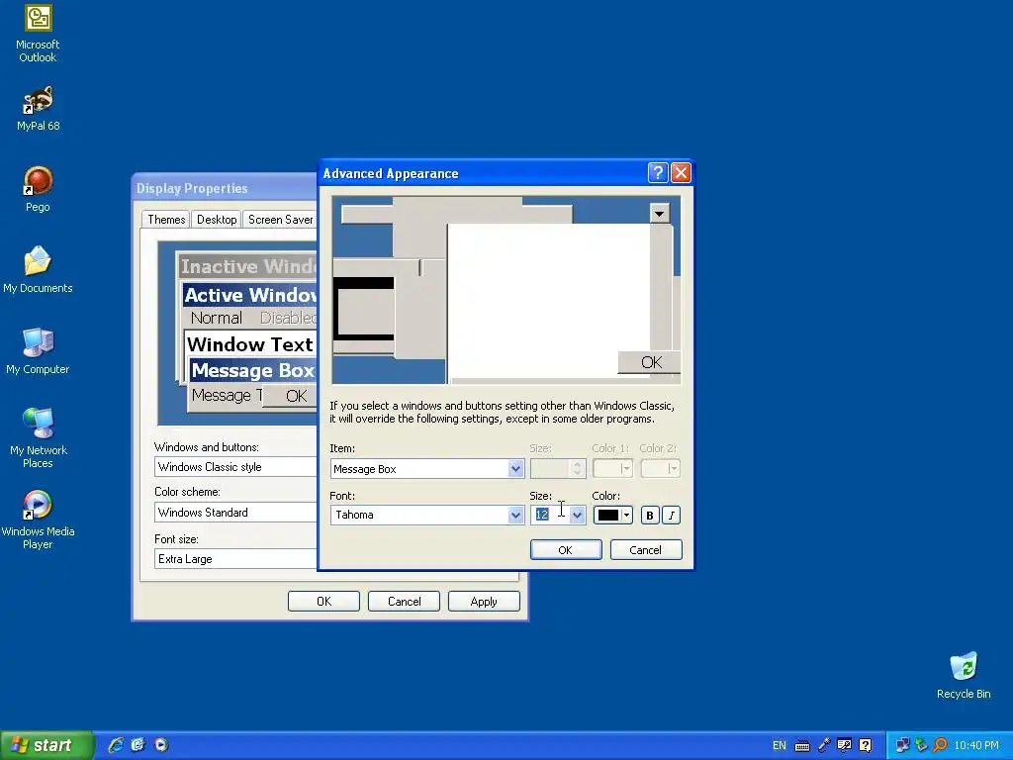Open the speech tools icon on language bar
Screen dimensions: 1013x760
[844, 746]
